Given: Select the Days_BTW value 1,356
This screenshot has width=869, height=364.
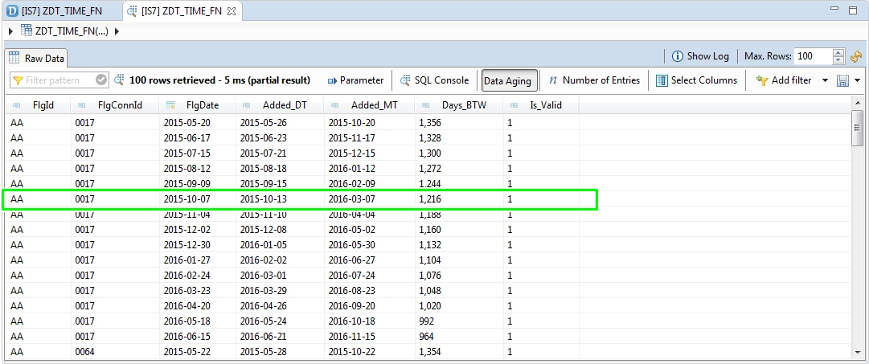Looking at the screenshot, I should (430, 122).
